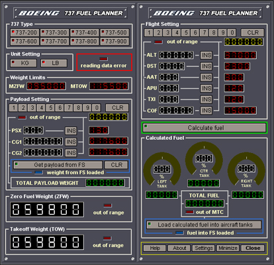Click the MZFW weight limit display

point(46,86)
